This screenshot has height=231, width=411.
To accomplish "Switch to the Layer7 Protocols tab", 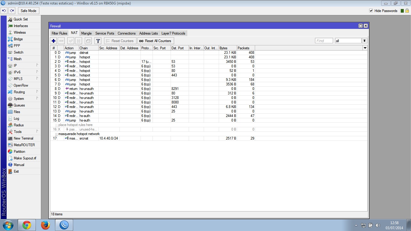I will pyautogui.click(x=173, y=33).
